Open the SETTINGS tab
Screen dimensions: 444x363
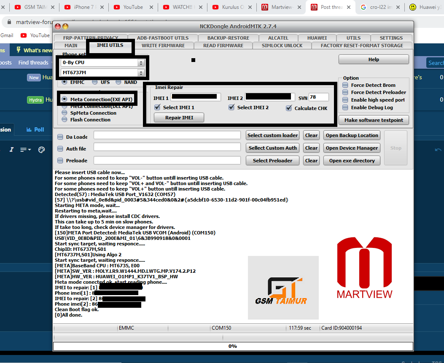[391, 38]
